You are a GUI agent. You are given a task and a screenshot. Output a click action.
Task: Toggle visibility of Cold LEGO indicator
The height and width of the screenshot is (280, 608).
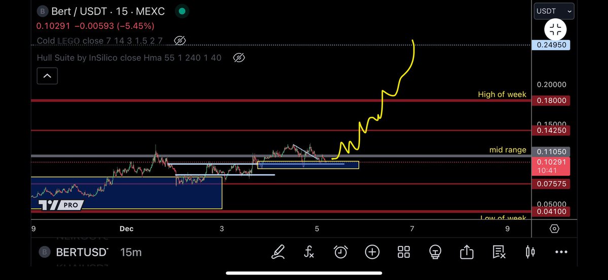[x=179, y=40]
